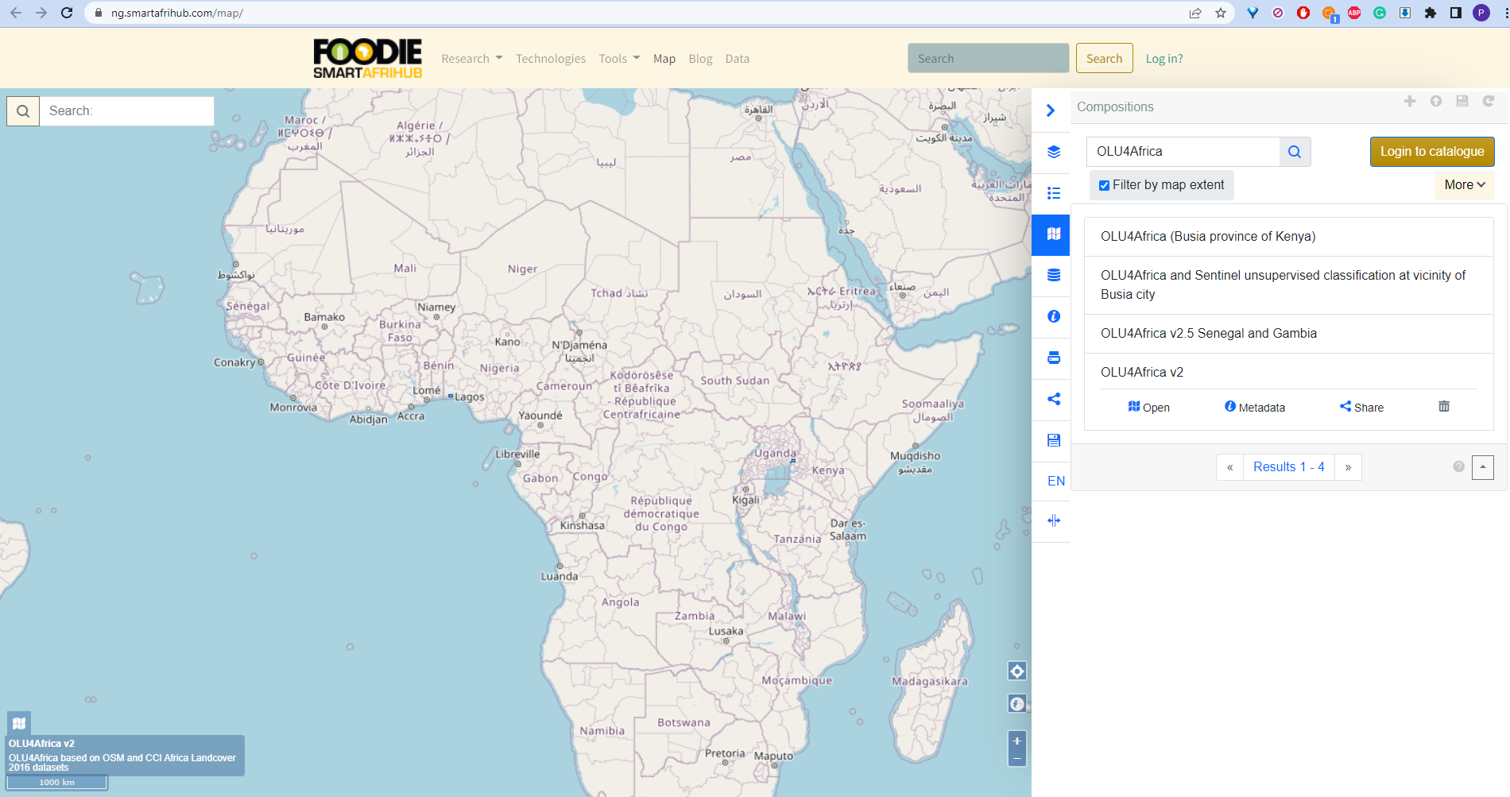
Task: Open the Technologies menu item
Action: tap(551, 59)
